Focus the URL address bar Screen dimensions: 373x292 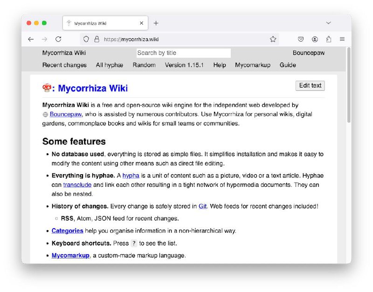(x=180, y=39)
